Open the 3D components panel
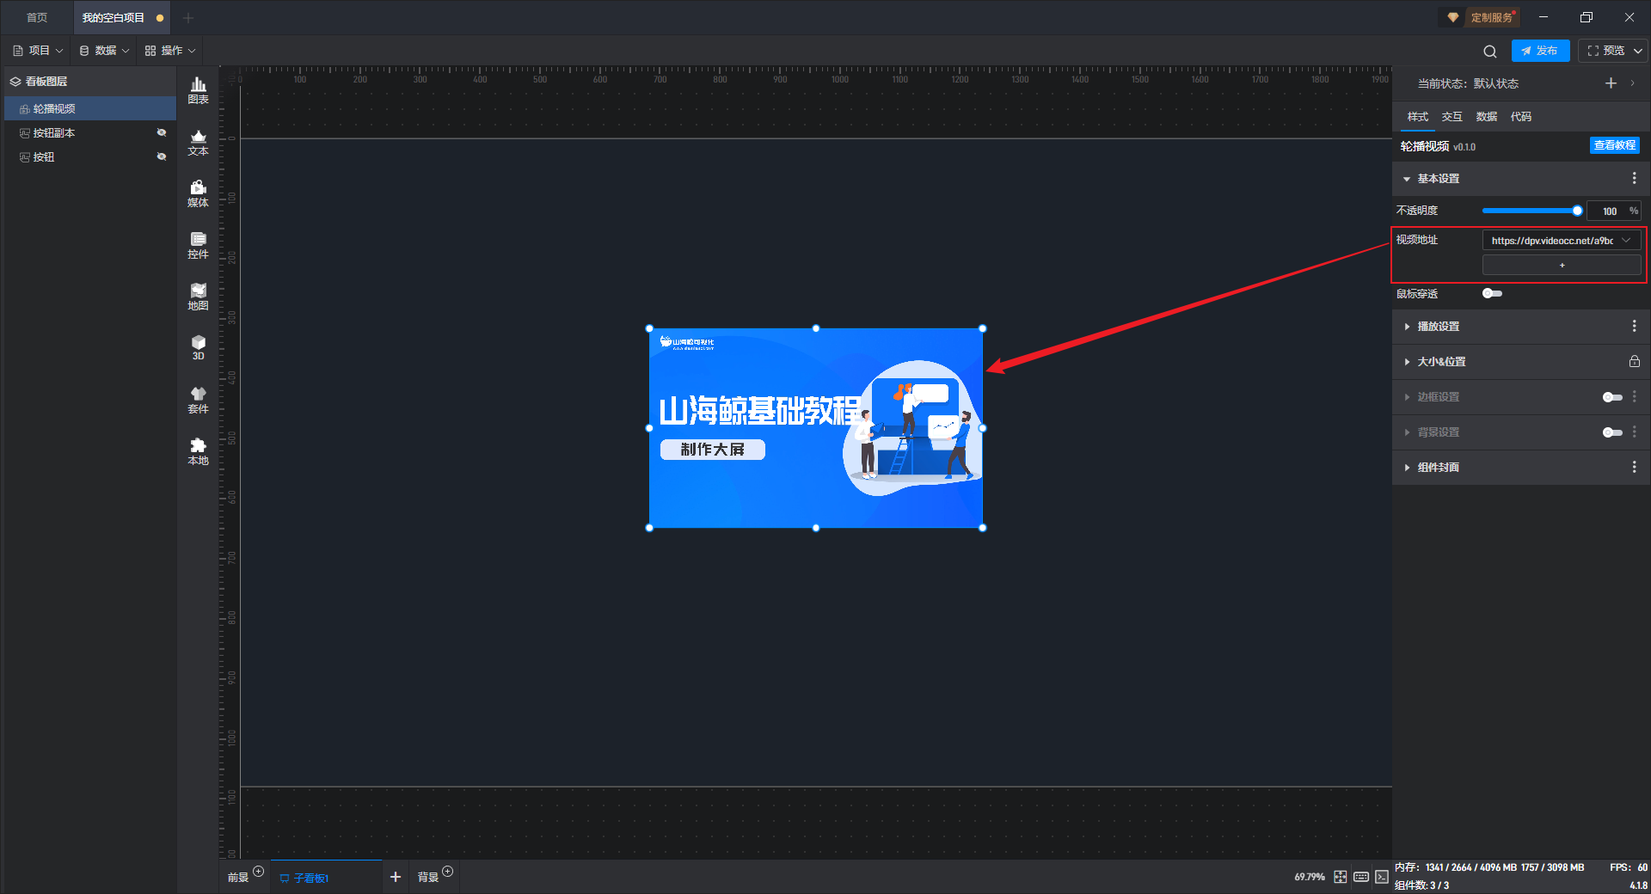1651x894 pixels. (198, 347)
